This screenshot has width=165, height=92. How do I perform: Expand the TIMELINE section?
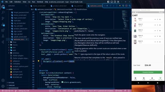(11, 85)
